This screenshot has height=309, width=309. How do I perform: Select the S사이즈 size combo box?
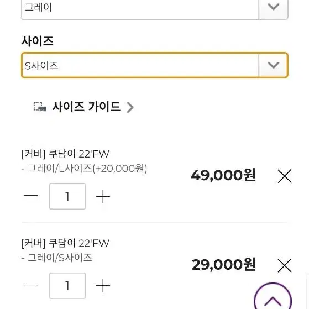click(x=155, y=65)
